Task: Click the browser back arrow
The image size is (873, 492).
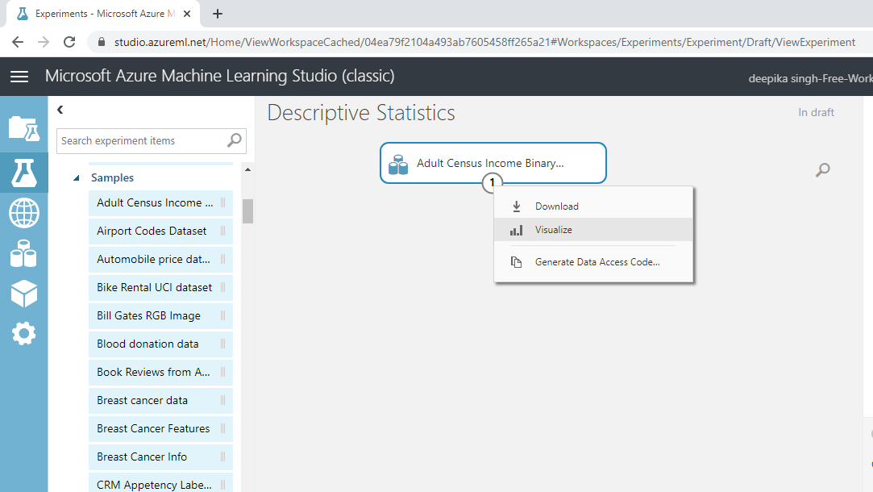Action: pyautogui.click(x=18, y=43)
